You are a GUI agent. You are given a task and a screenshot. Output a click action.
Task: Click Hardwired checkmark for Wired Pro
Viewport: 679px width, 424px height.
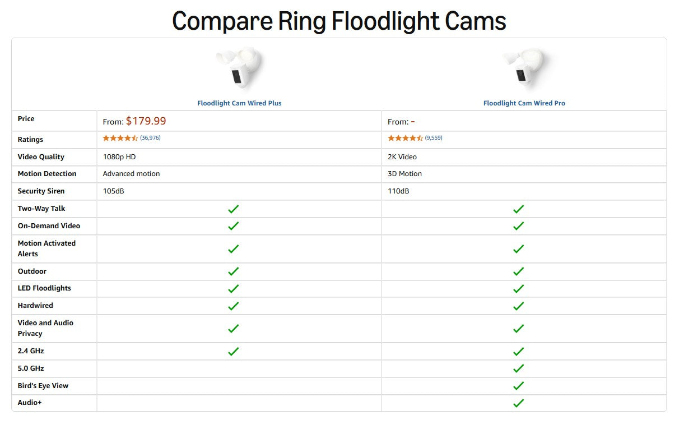(518, 306)
